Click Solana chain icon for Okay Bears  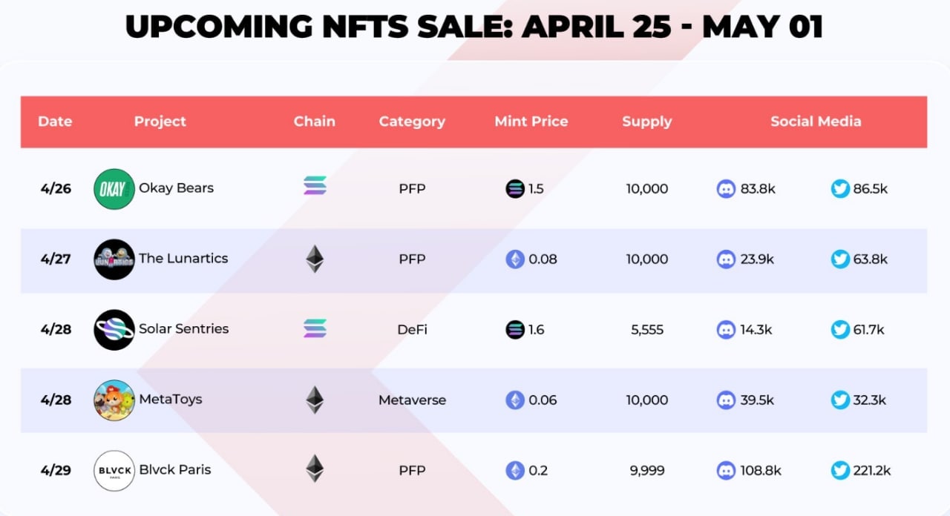pos(315,185)
